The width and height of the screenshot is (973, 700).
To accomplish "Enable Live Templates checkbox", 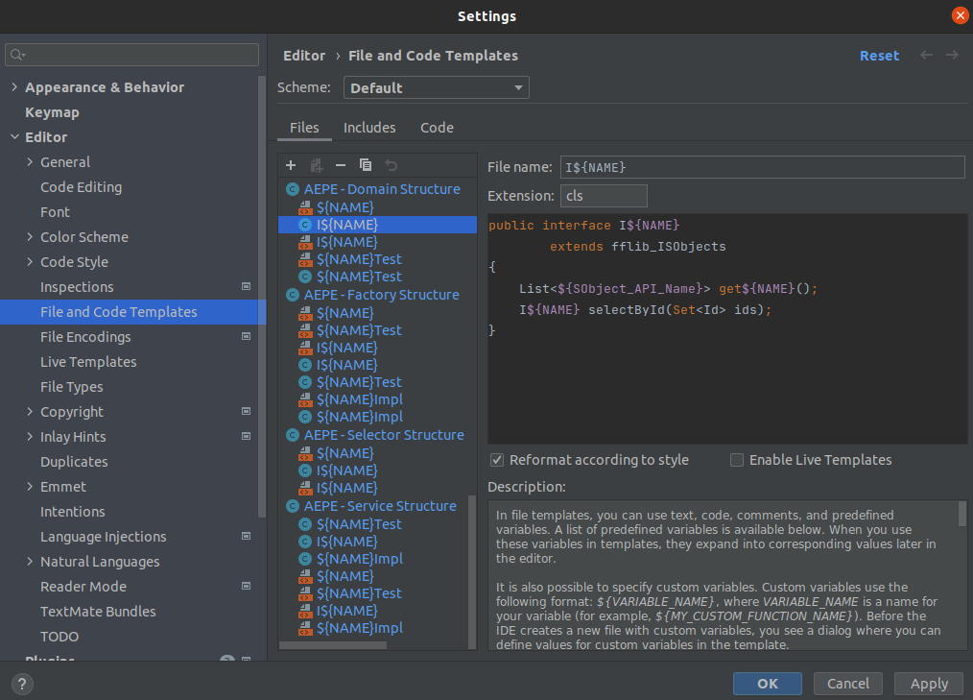I will 737,460.
